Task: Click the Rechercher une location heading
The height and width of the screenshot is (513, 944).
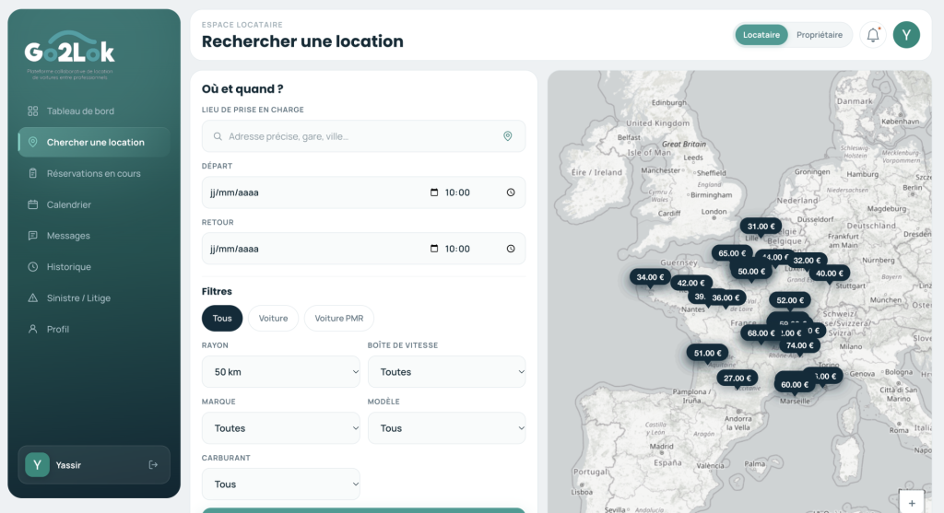Action: (302, 41)
